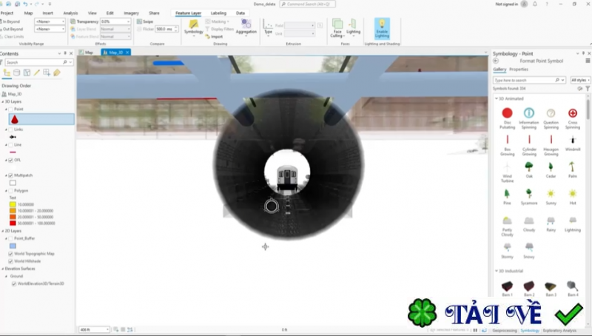This screenshot has height=336, width=592.
Task: Pick the Sunny weather symbol
Action: (551, 197)
